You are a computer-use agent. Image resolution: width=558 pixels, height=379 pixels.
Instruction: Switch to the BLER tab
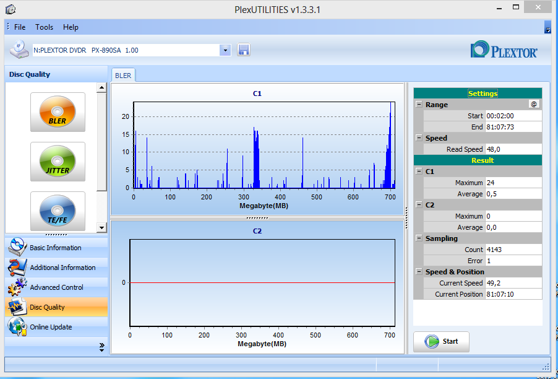(x=123, y=75)
